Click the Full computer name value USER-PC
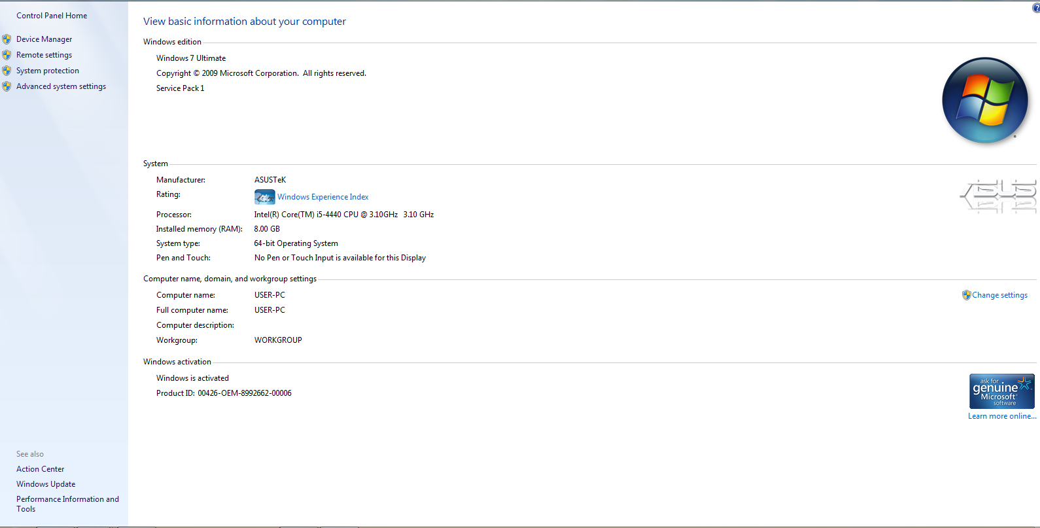Viewport: 1040px width, 528px height. pos(269,310)
